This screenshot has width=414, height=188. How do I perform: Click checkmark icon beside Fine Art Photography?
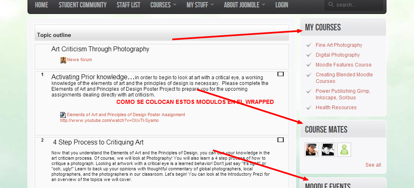click(x=309, y=45)
